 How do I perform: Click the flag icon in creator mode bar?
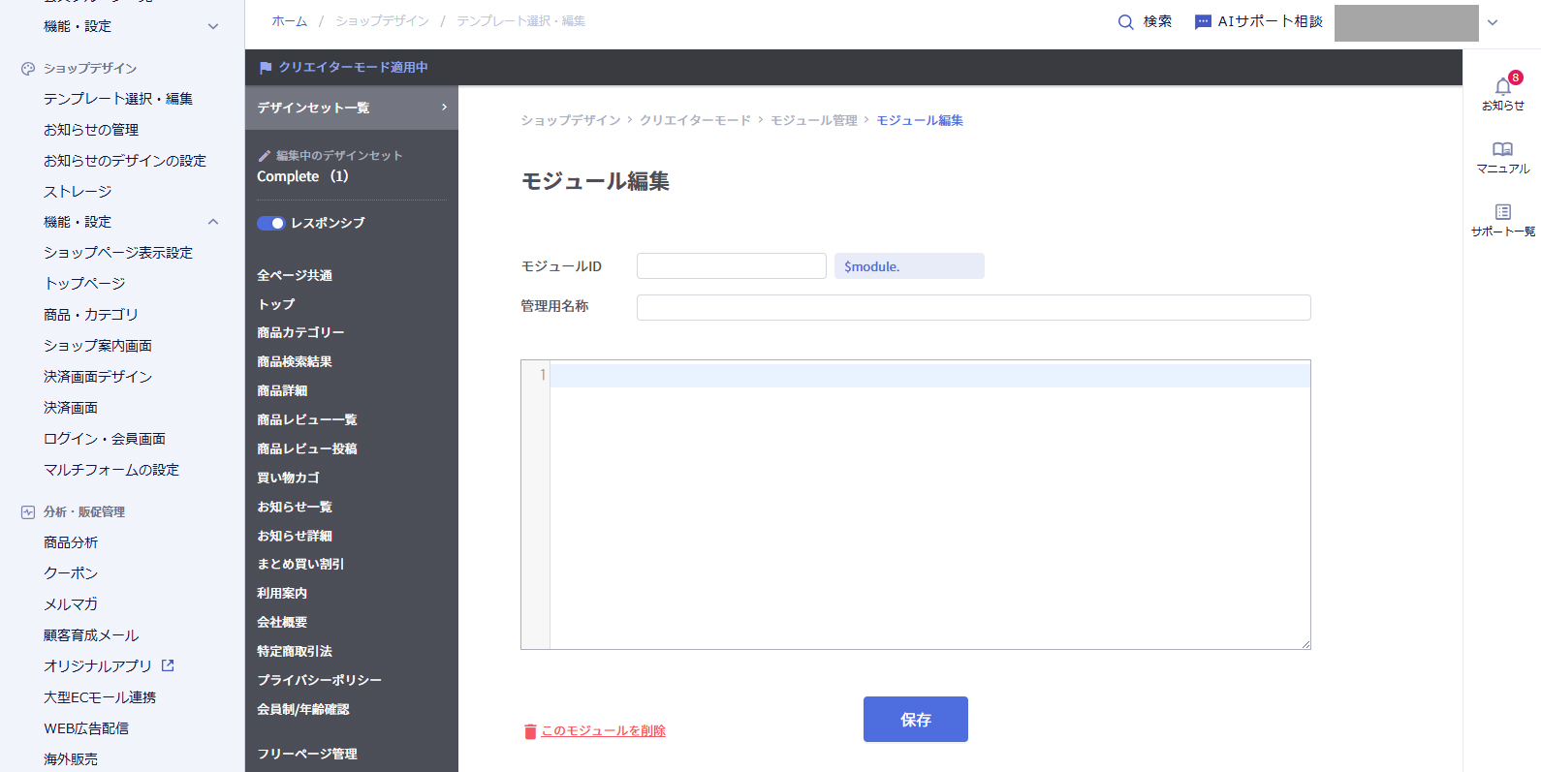[x=266, y=68]
